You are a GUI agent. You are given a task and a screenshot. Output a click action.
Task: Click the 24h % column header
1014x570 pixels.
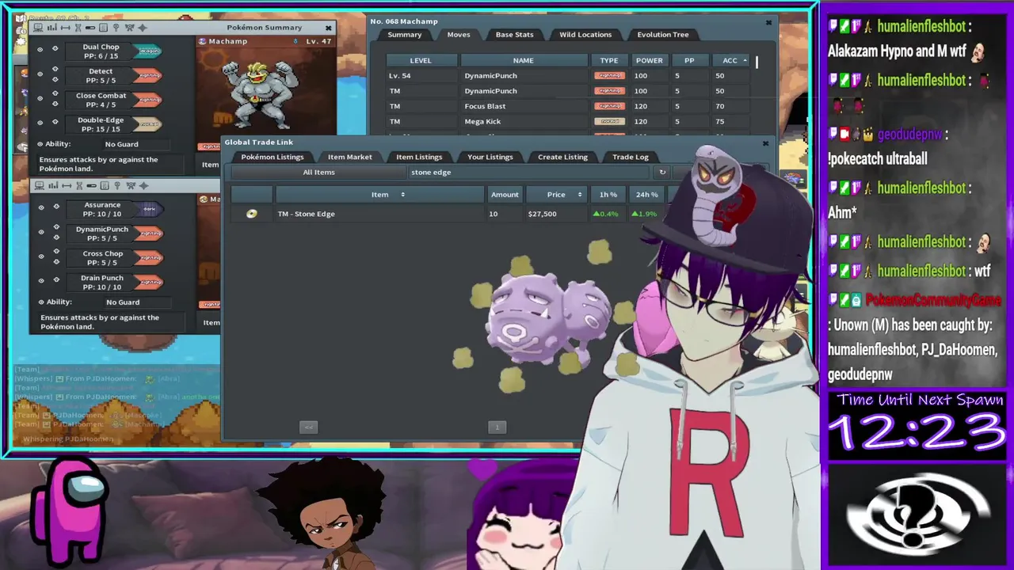(646, 195)
